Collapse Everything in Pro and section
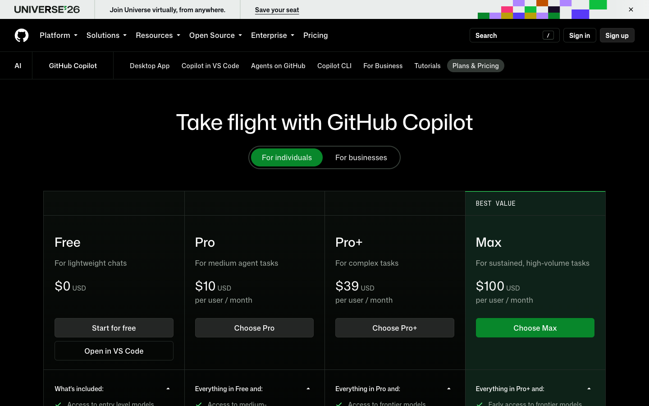This screenshot has width=649, height=406. tap(394, 389)
